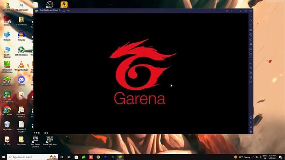Open the BlueStacks hamburger menu
Image resolution: width=285 pixels, height=160 pixels.
tap(232, 11)
